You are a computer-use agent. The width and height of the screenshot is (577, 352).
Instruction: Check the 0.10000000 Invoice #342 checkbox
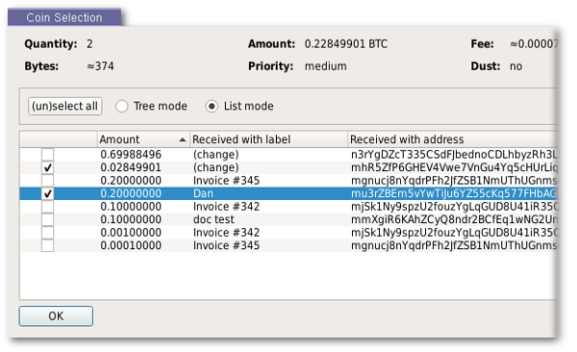pyautogui.click(x=47, y=207)
